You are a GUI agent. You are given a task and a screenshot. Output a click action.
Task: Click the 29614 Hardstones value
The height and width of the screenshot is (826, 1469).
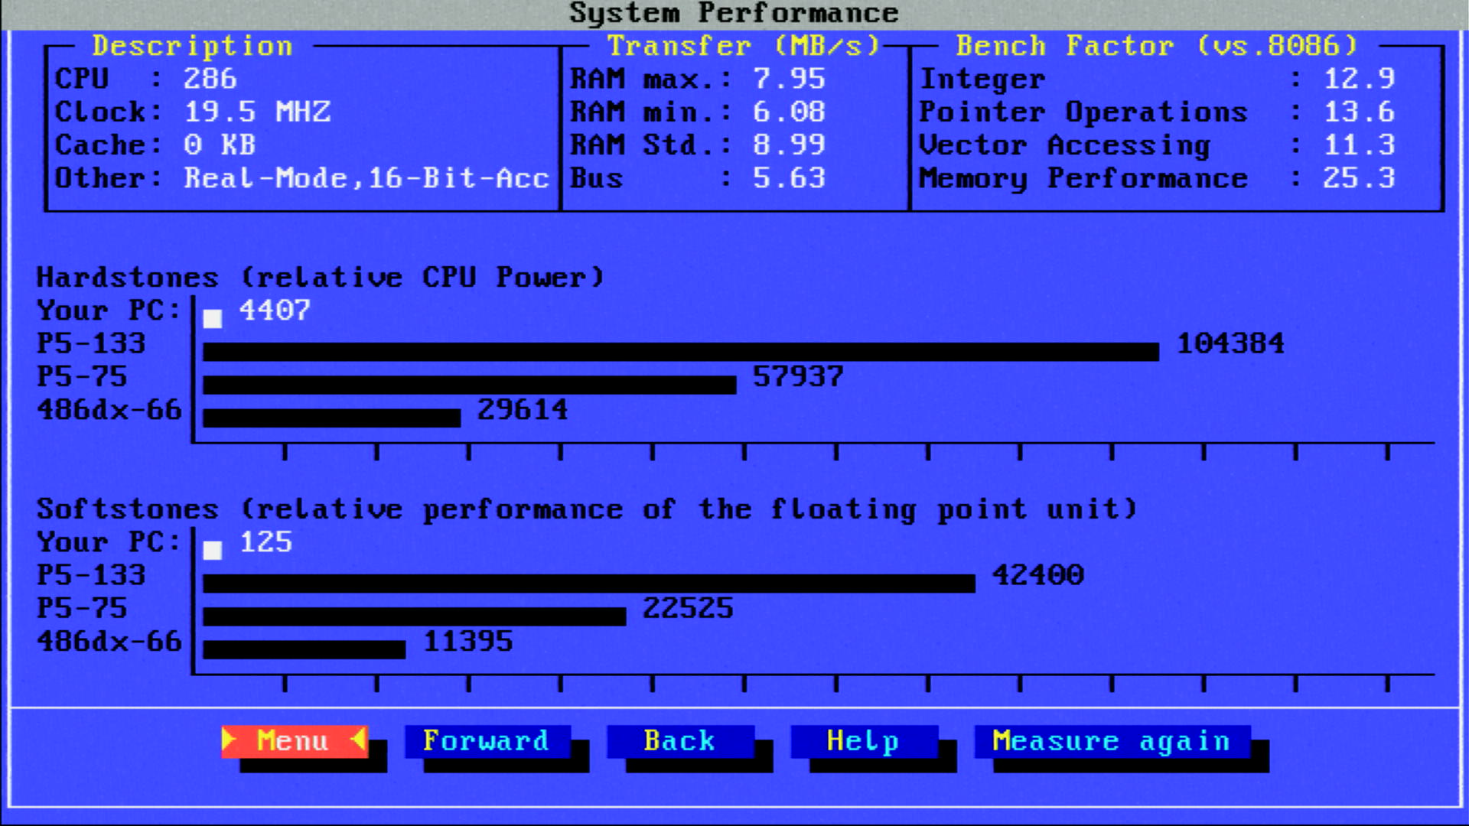(523, 409)
